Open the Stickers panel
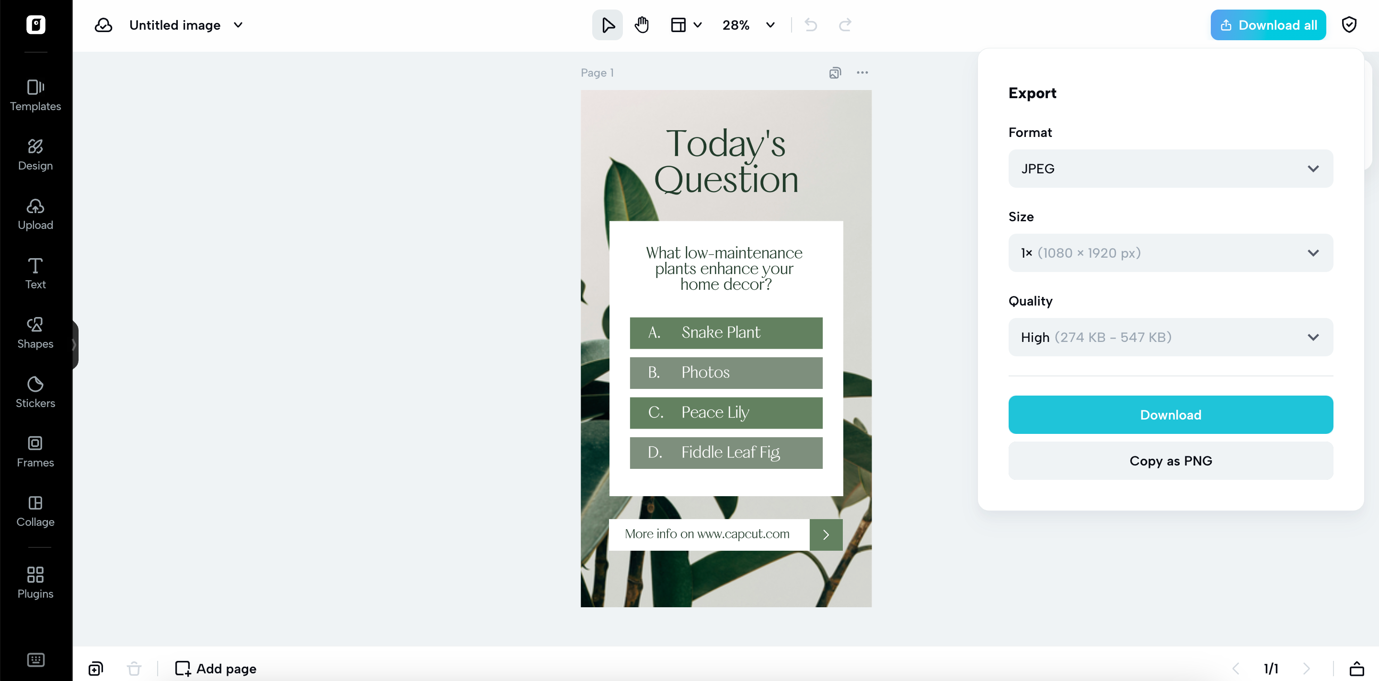Screen dimensions: 1379x681 [x=35, y=392]
